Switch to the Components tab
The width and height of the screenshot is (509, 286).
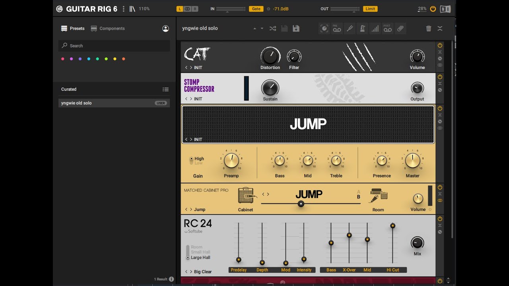[x=108, y=29]
